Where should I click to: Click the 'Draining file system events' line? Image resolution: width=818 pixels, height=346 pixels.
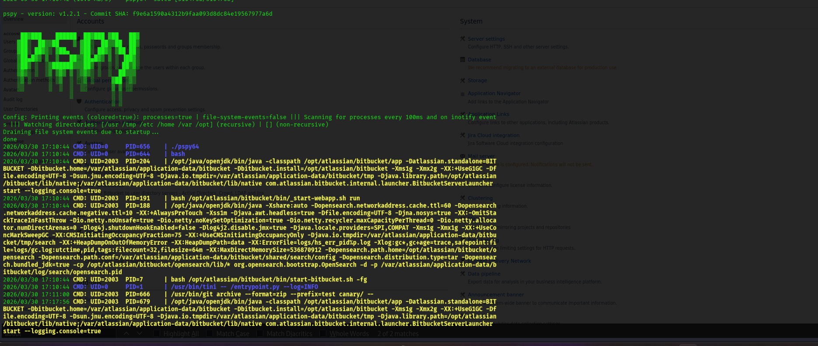point(81,132)
